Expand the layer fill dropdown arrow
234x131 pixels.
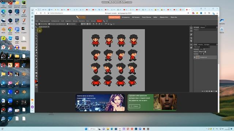[x=203, y=54]
